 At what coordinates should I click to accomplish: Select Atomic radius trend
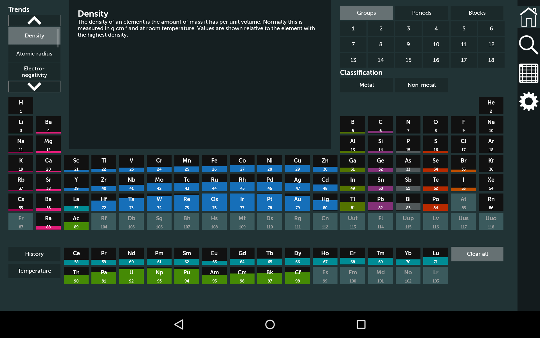34,54
